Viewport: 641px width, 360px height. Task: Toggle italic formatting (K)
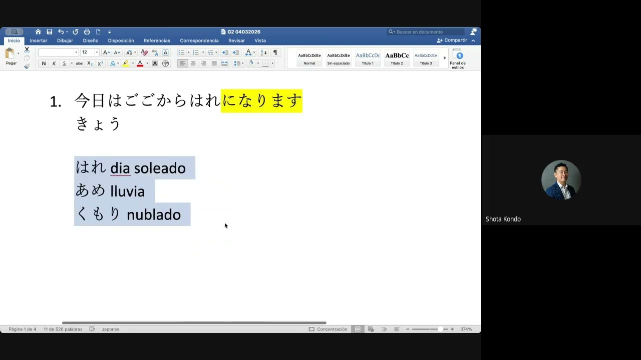(54, 63)
